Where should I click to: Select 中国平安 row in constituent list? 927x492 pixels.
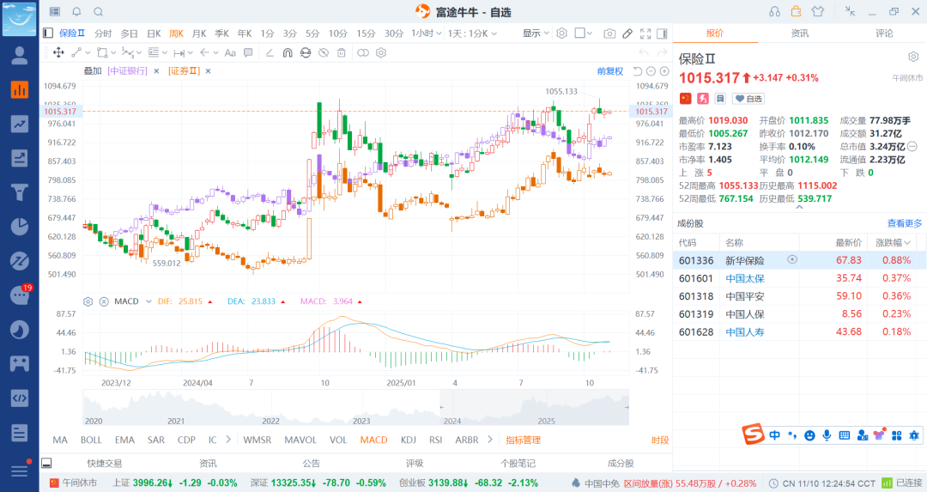pyautogui.click(x=744, y=296)
